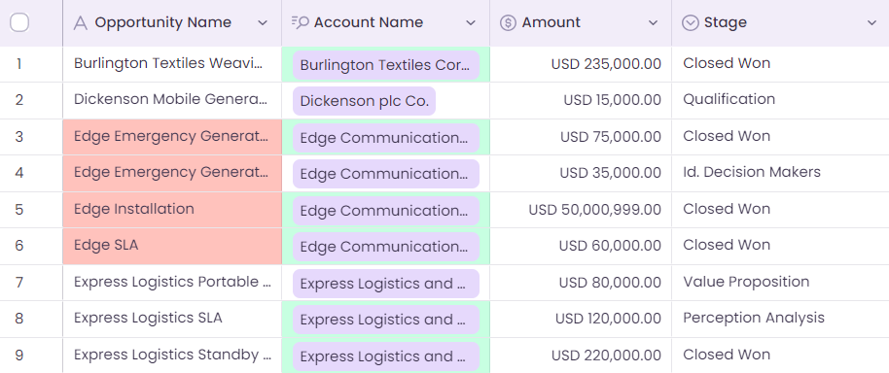Open the Amount column dropdown chevron

[654, 23]
